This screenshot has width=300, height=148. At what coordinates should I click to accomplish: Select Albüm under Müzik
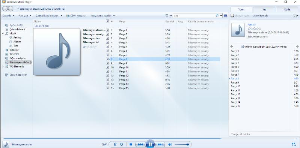[x=17, y=42]
